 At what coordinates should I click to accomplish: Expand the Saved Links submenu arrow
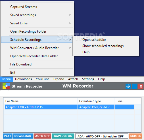(70, 23)
